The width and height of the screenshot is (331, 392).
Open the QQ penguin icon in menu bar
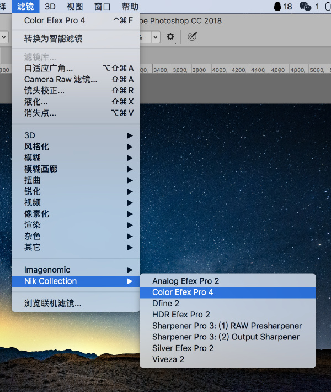click(277, 6)
